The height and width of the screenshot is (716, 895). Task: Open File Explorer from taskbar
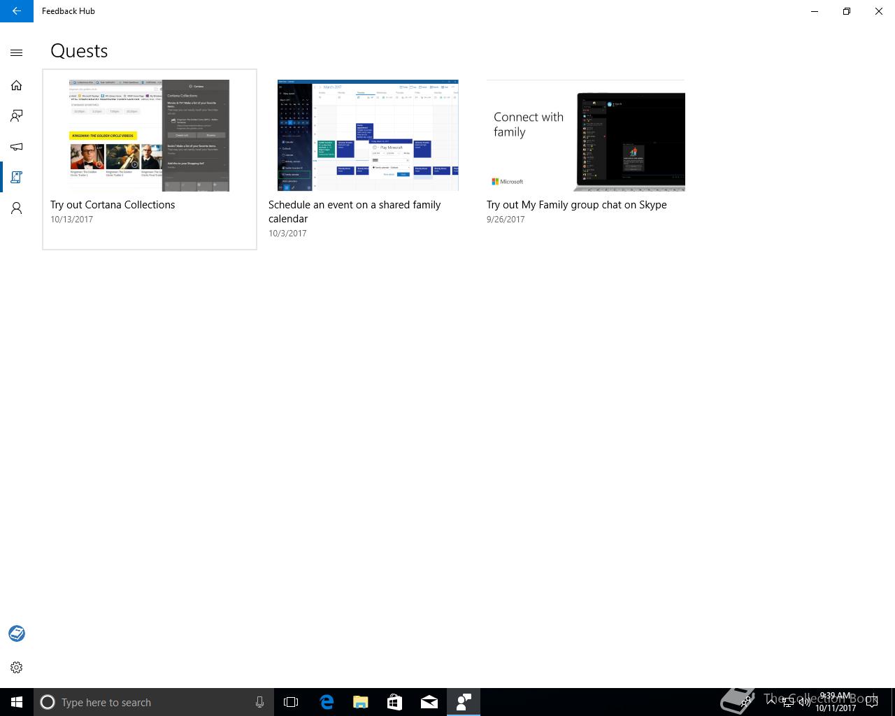click(x=361, y=702)
